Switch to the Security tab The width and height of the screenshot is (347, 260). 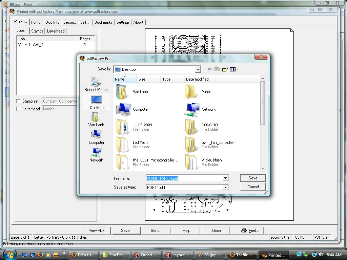(x=70, y=22)
